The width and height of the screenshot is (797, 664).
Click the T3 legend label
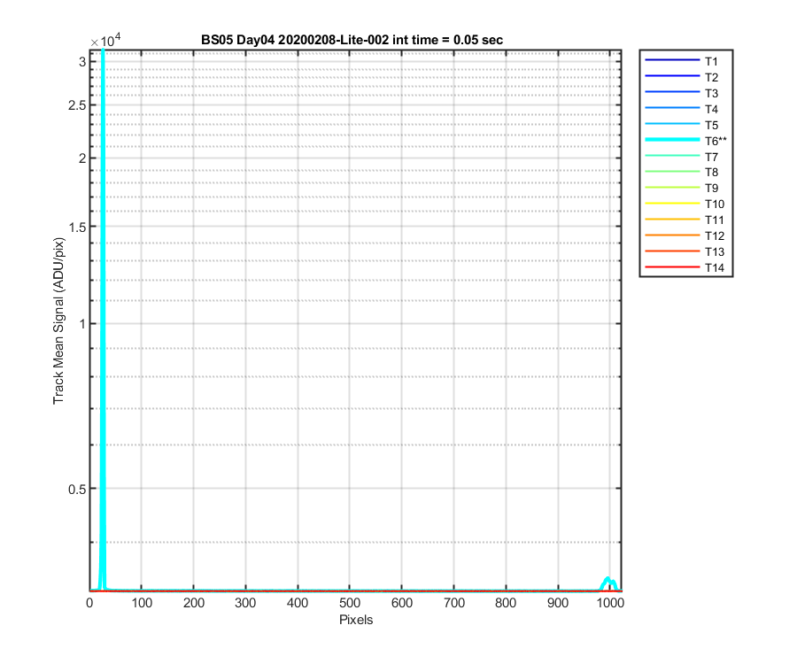pyautogui.click(x=711, y=94)
